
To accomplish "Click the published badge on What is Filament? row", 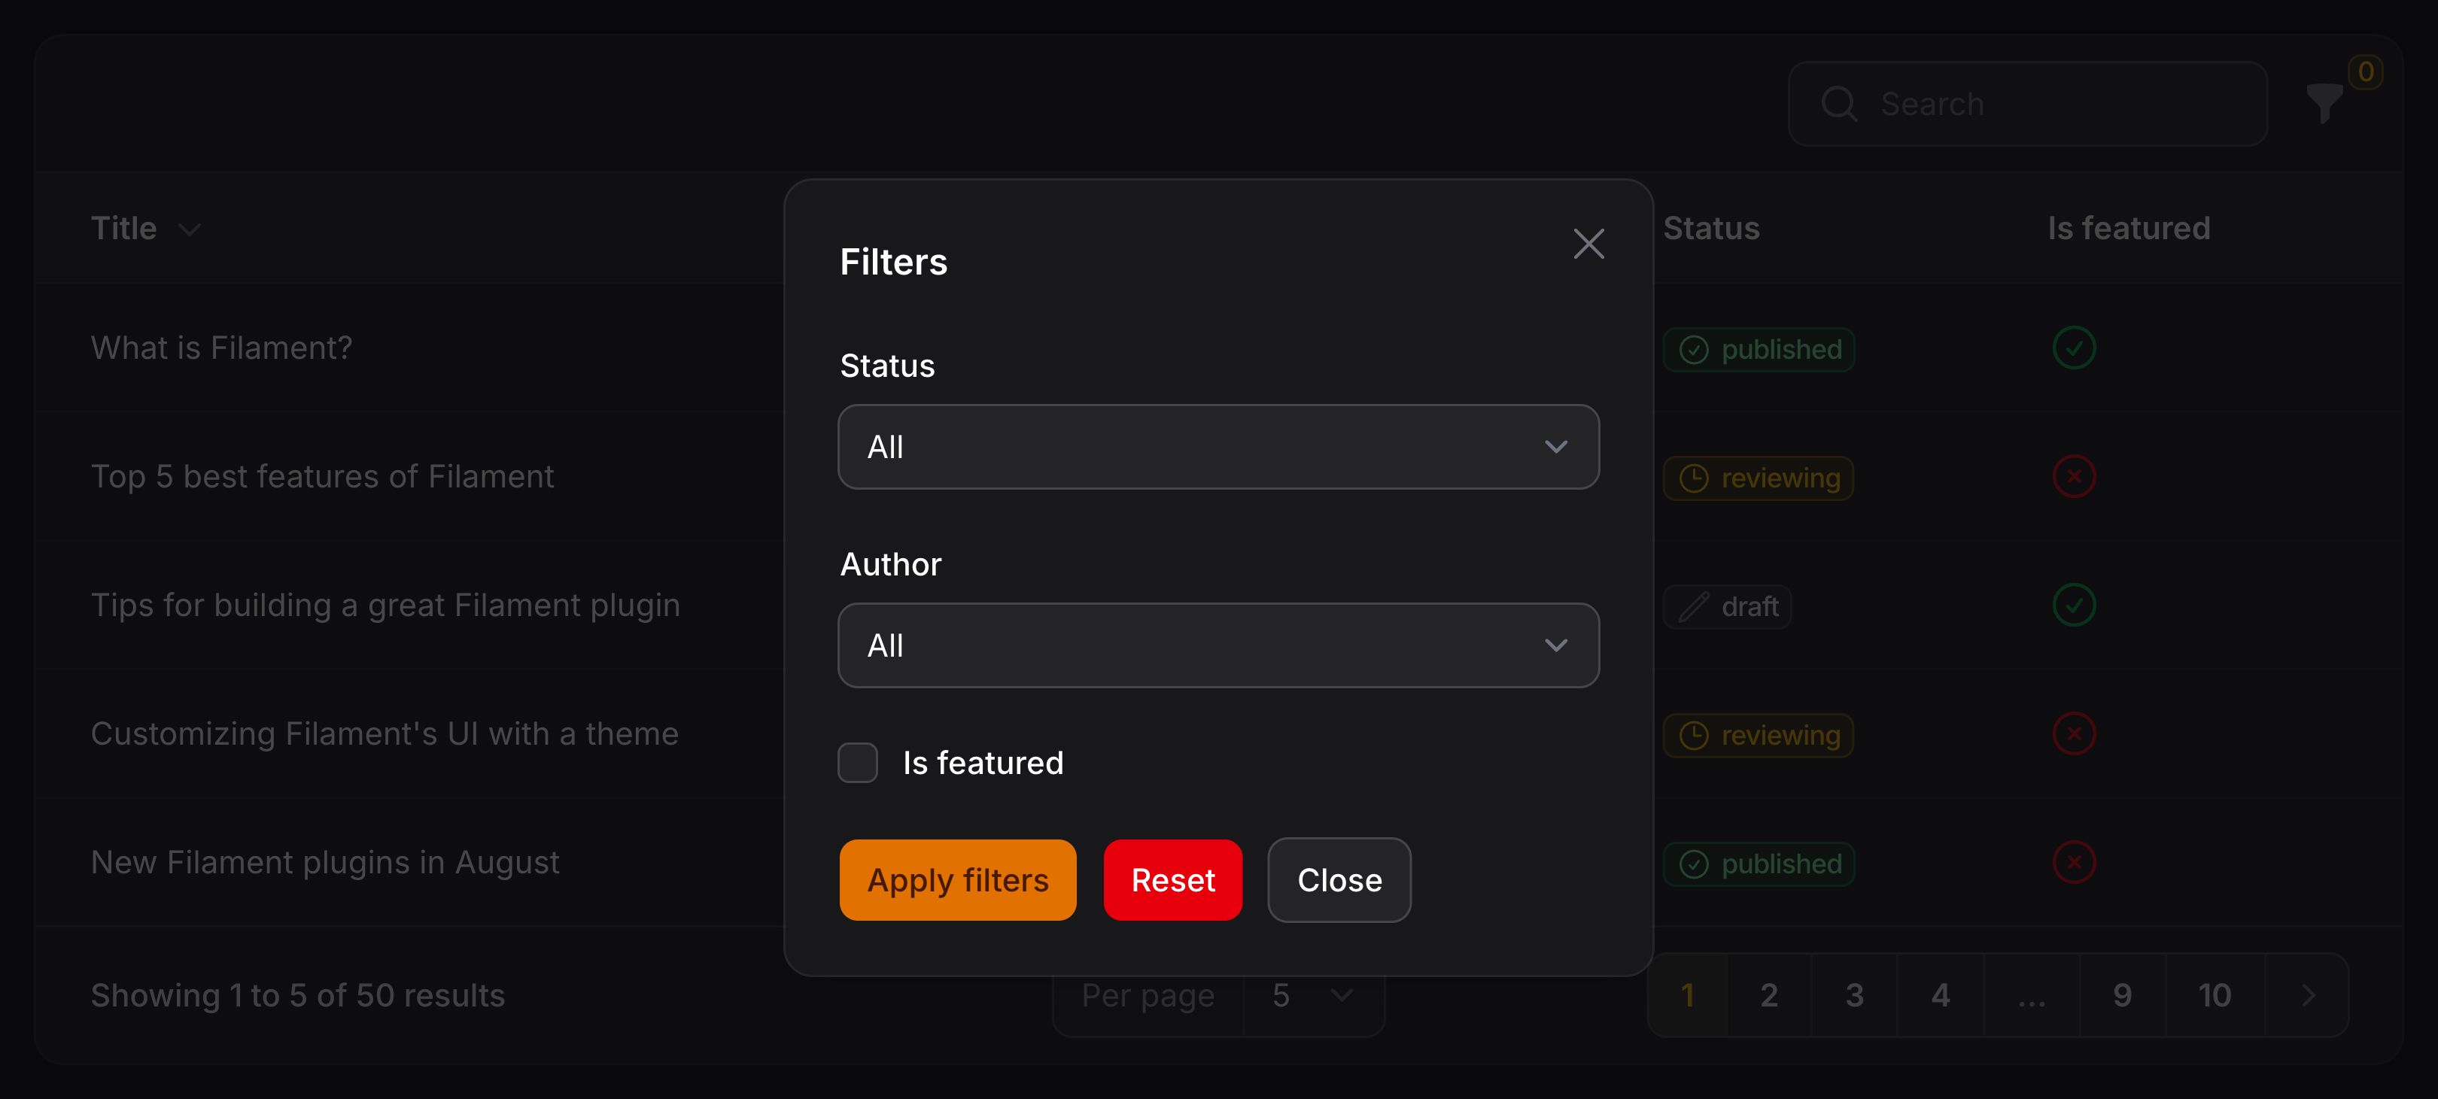I will point(1759,349).
